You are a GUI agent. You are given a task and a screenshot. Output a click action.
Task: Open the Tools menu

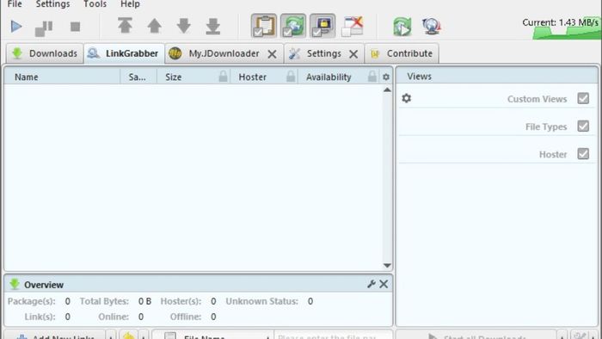[x=95, y=4]
